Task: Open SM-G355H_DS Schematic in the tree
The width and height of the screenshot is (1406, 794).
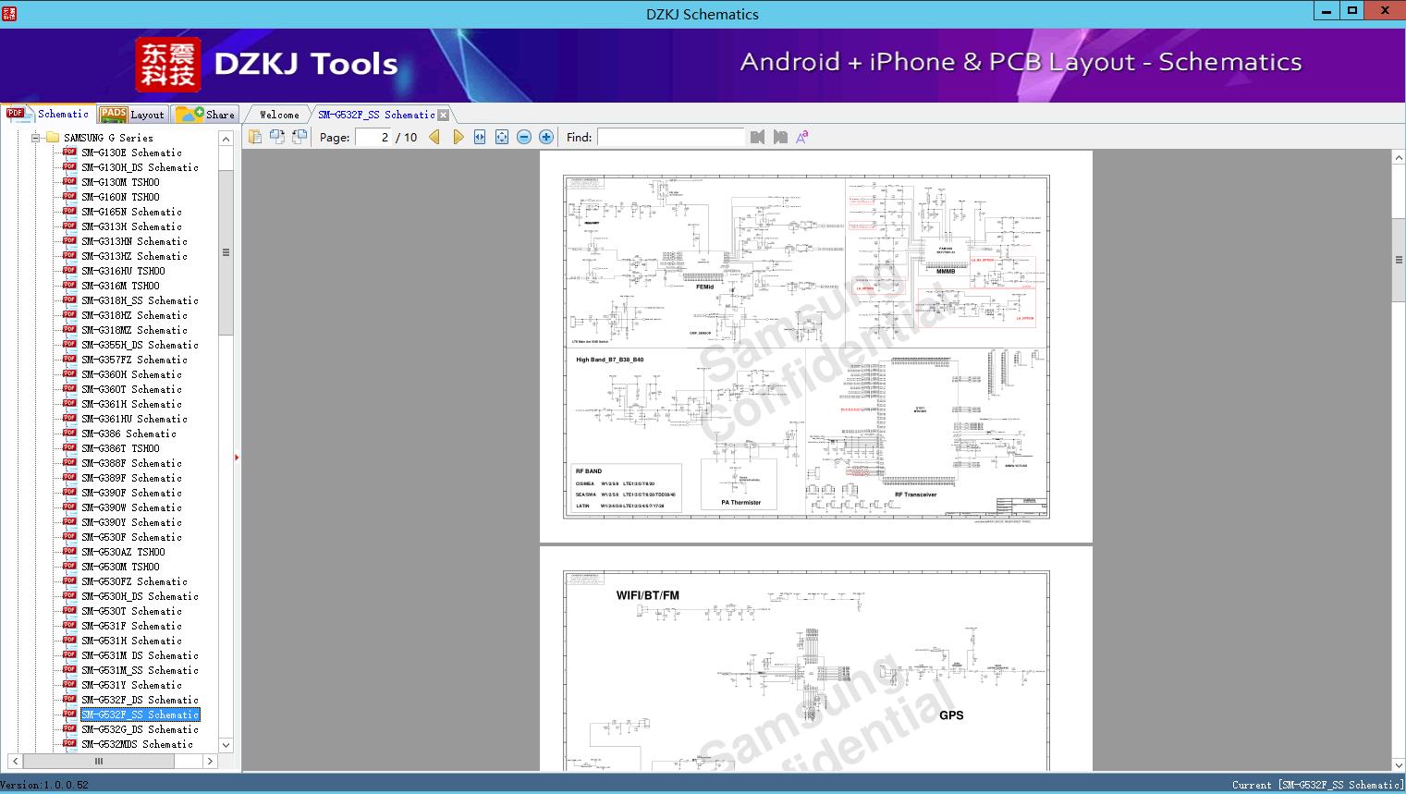Action: (x=140, y=345)
